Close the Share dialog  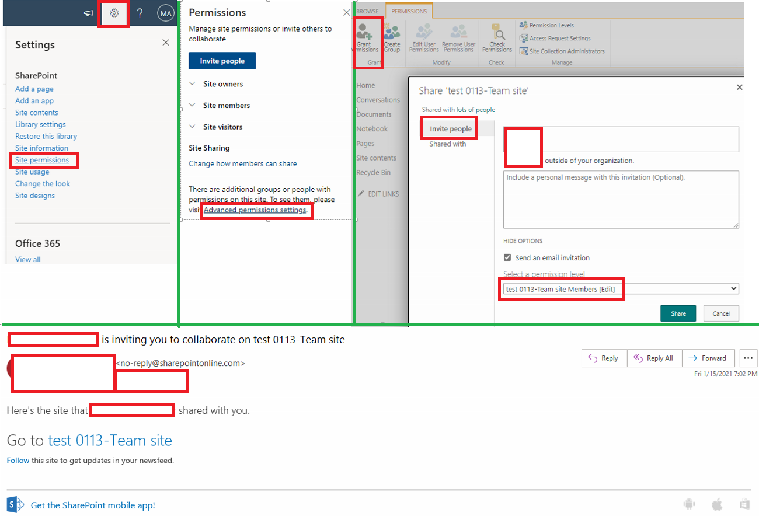point(740,88)
